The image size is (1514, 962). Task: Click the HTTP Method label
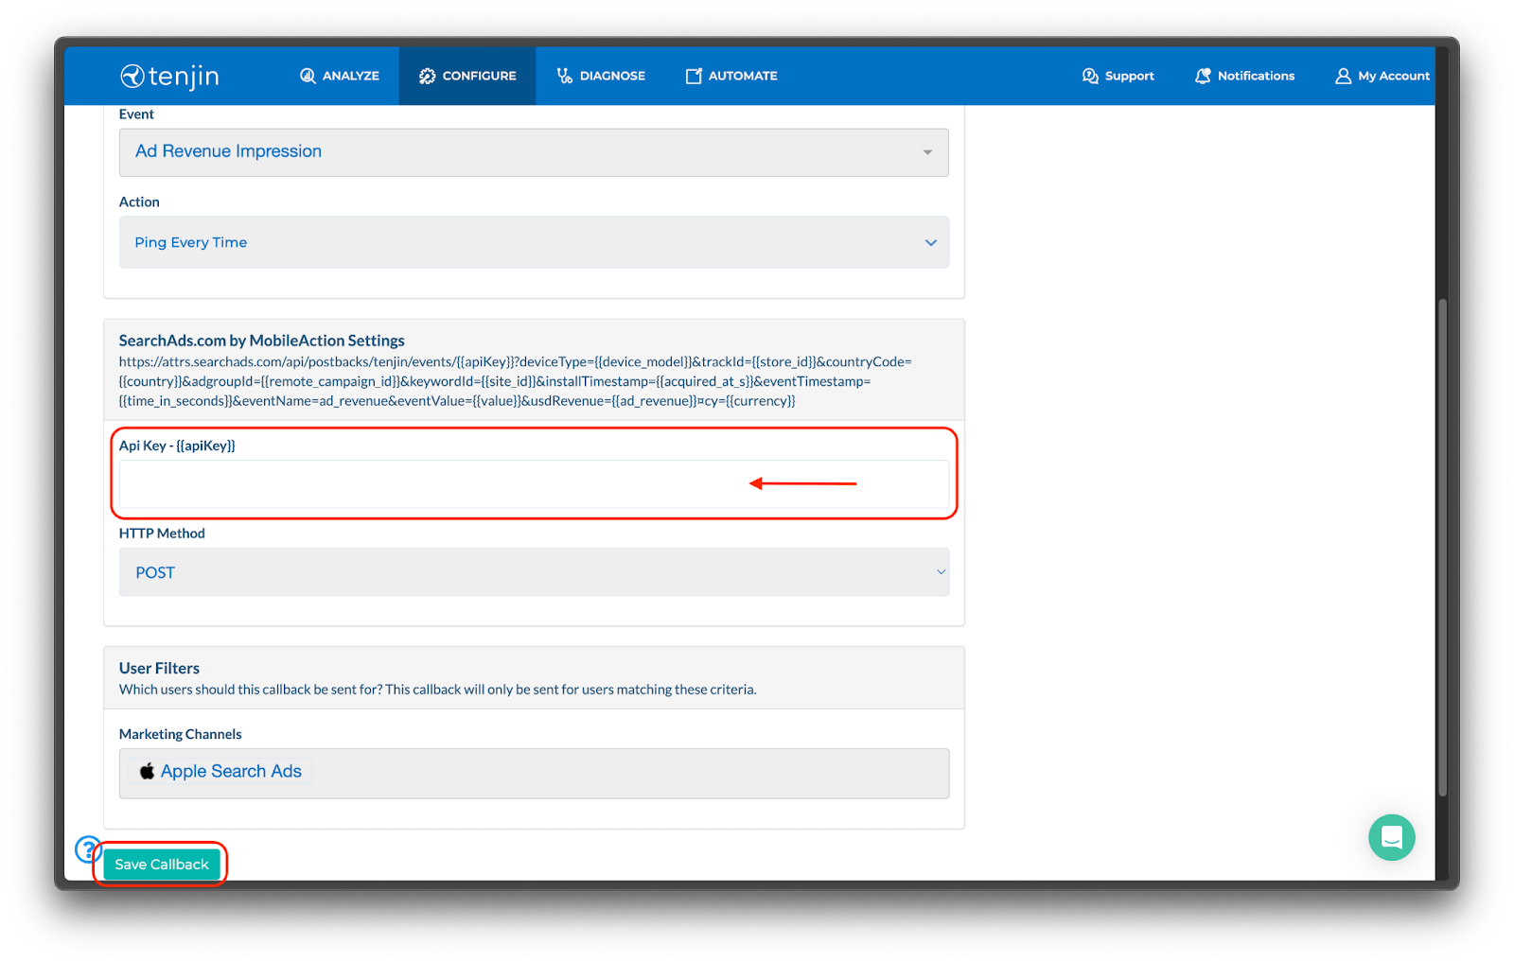click(162, 533)
